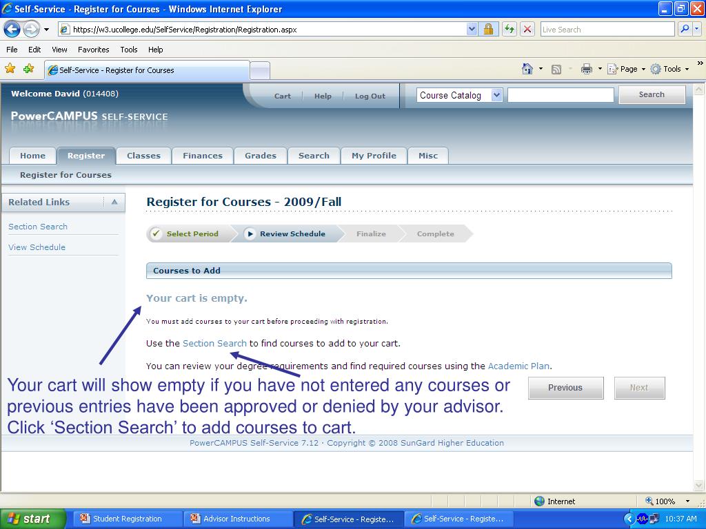Click the Cart link in header

coord(283,96)
